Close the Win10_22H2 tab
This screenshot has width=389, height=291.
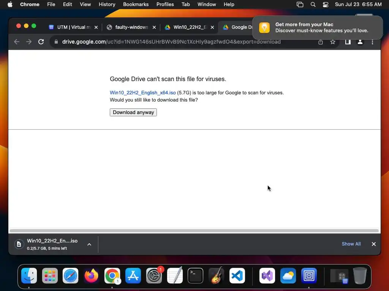point(212,27)
